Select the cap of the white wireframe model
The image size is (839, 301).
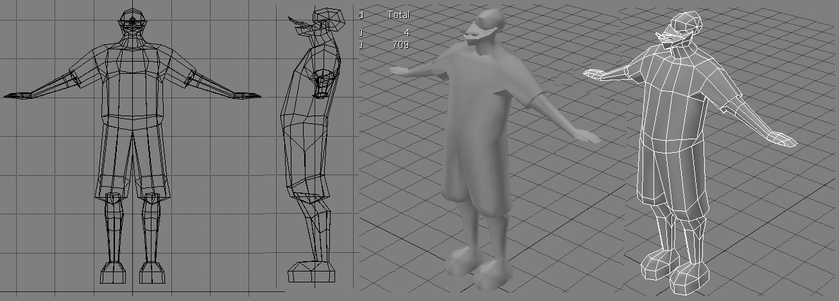pos(680,24)
